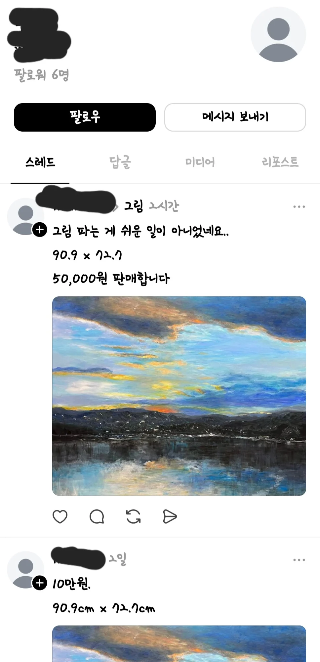Tap the 팔로우 button
320x662 pixels.
pos(85,117)
